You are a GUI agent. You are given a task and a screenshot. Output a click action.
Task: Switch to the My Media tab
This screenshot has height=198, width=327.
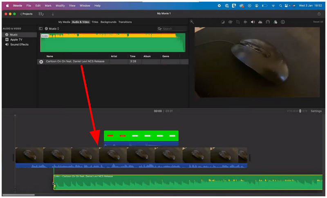tap(64, 22)
